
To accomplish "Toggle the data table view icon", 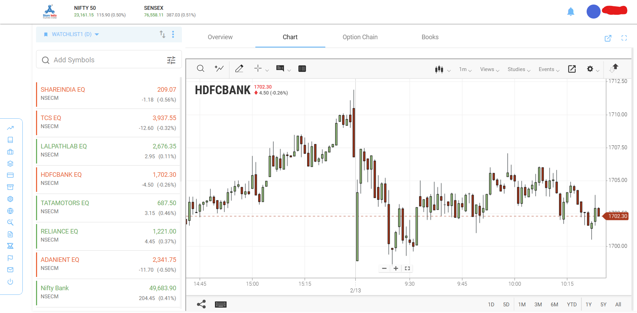I will [302, 69].
